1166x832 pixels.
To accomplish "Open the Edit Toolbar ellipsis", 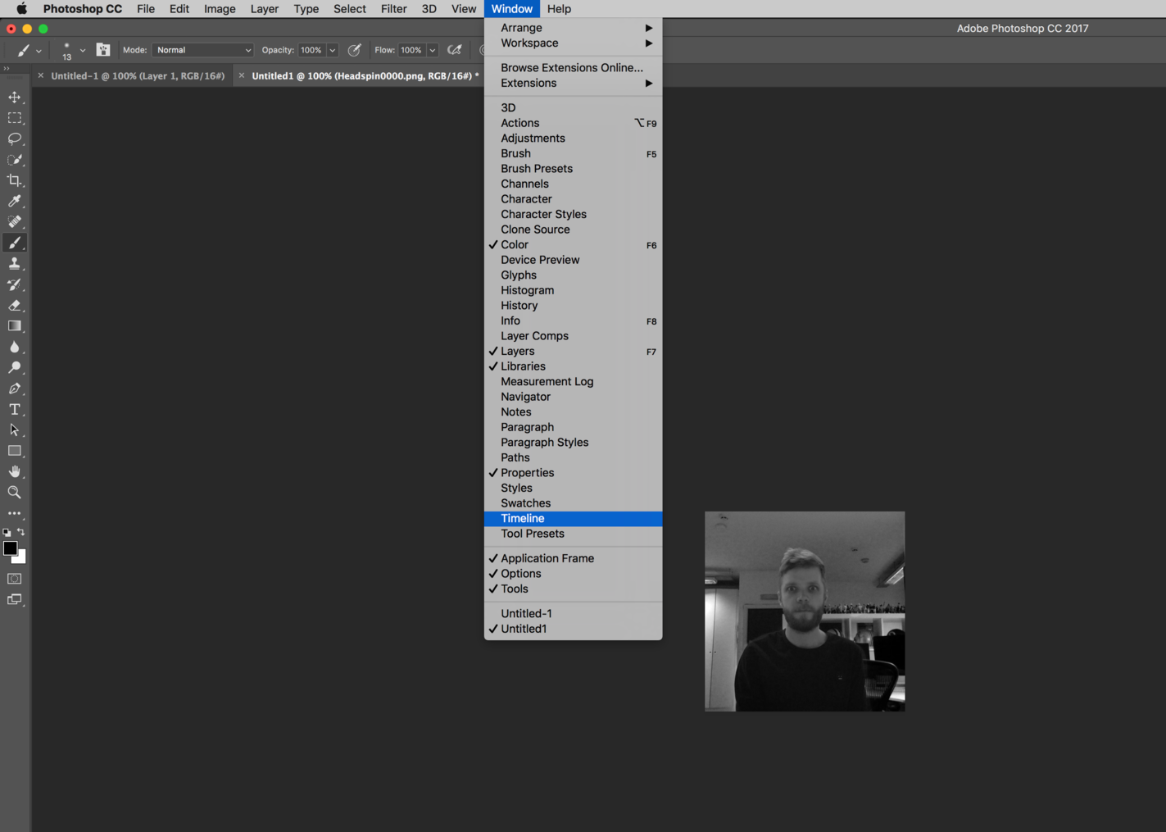I will click(x=15, y=513).
